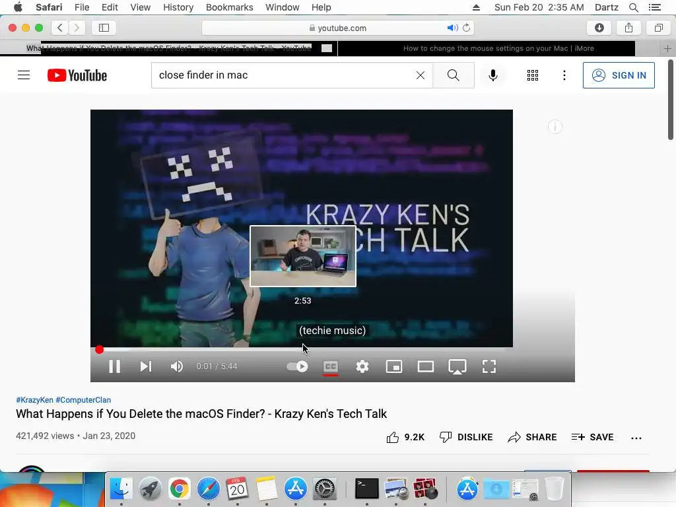Open the Safari menu

pos(49,7)
